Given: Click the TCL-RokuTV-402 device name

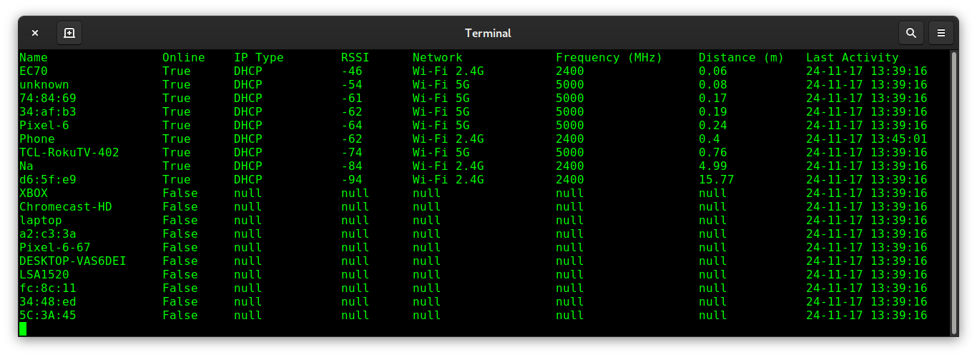Looking at the screenshot, I should click(x=69, y=153).
